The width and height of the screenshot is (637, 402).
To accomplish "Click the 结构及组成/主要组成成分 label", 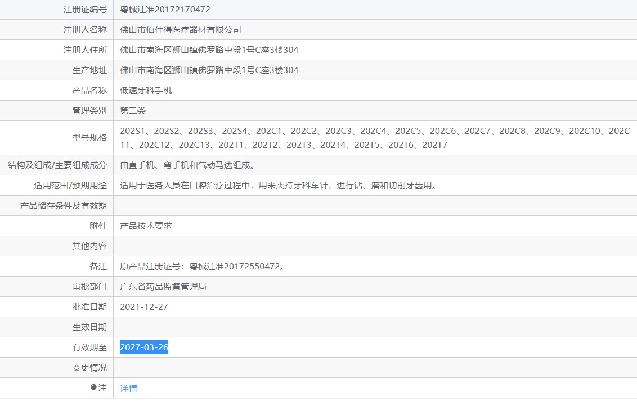I will point(57,165).
